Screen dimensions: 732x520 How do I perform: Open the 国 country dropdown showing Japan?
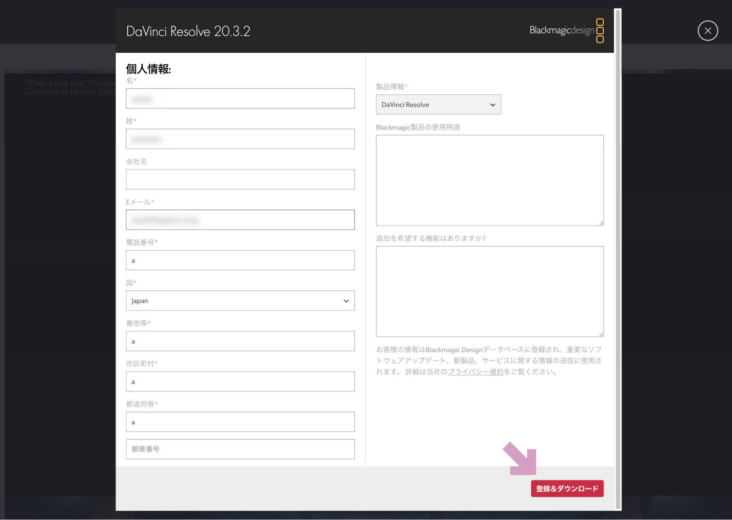tap(240, 300)
